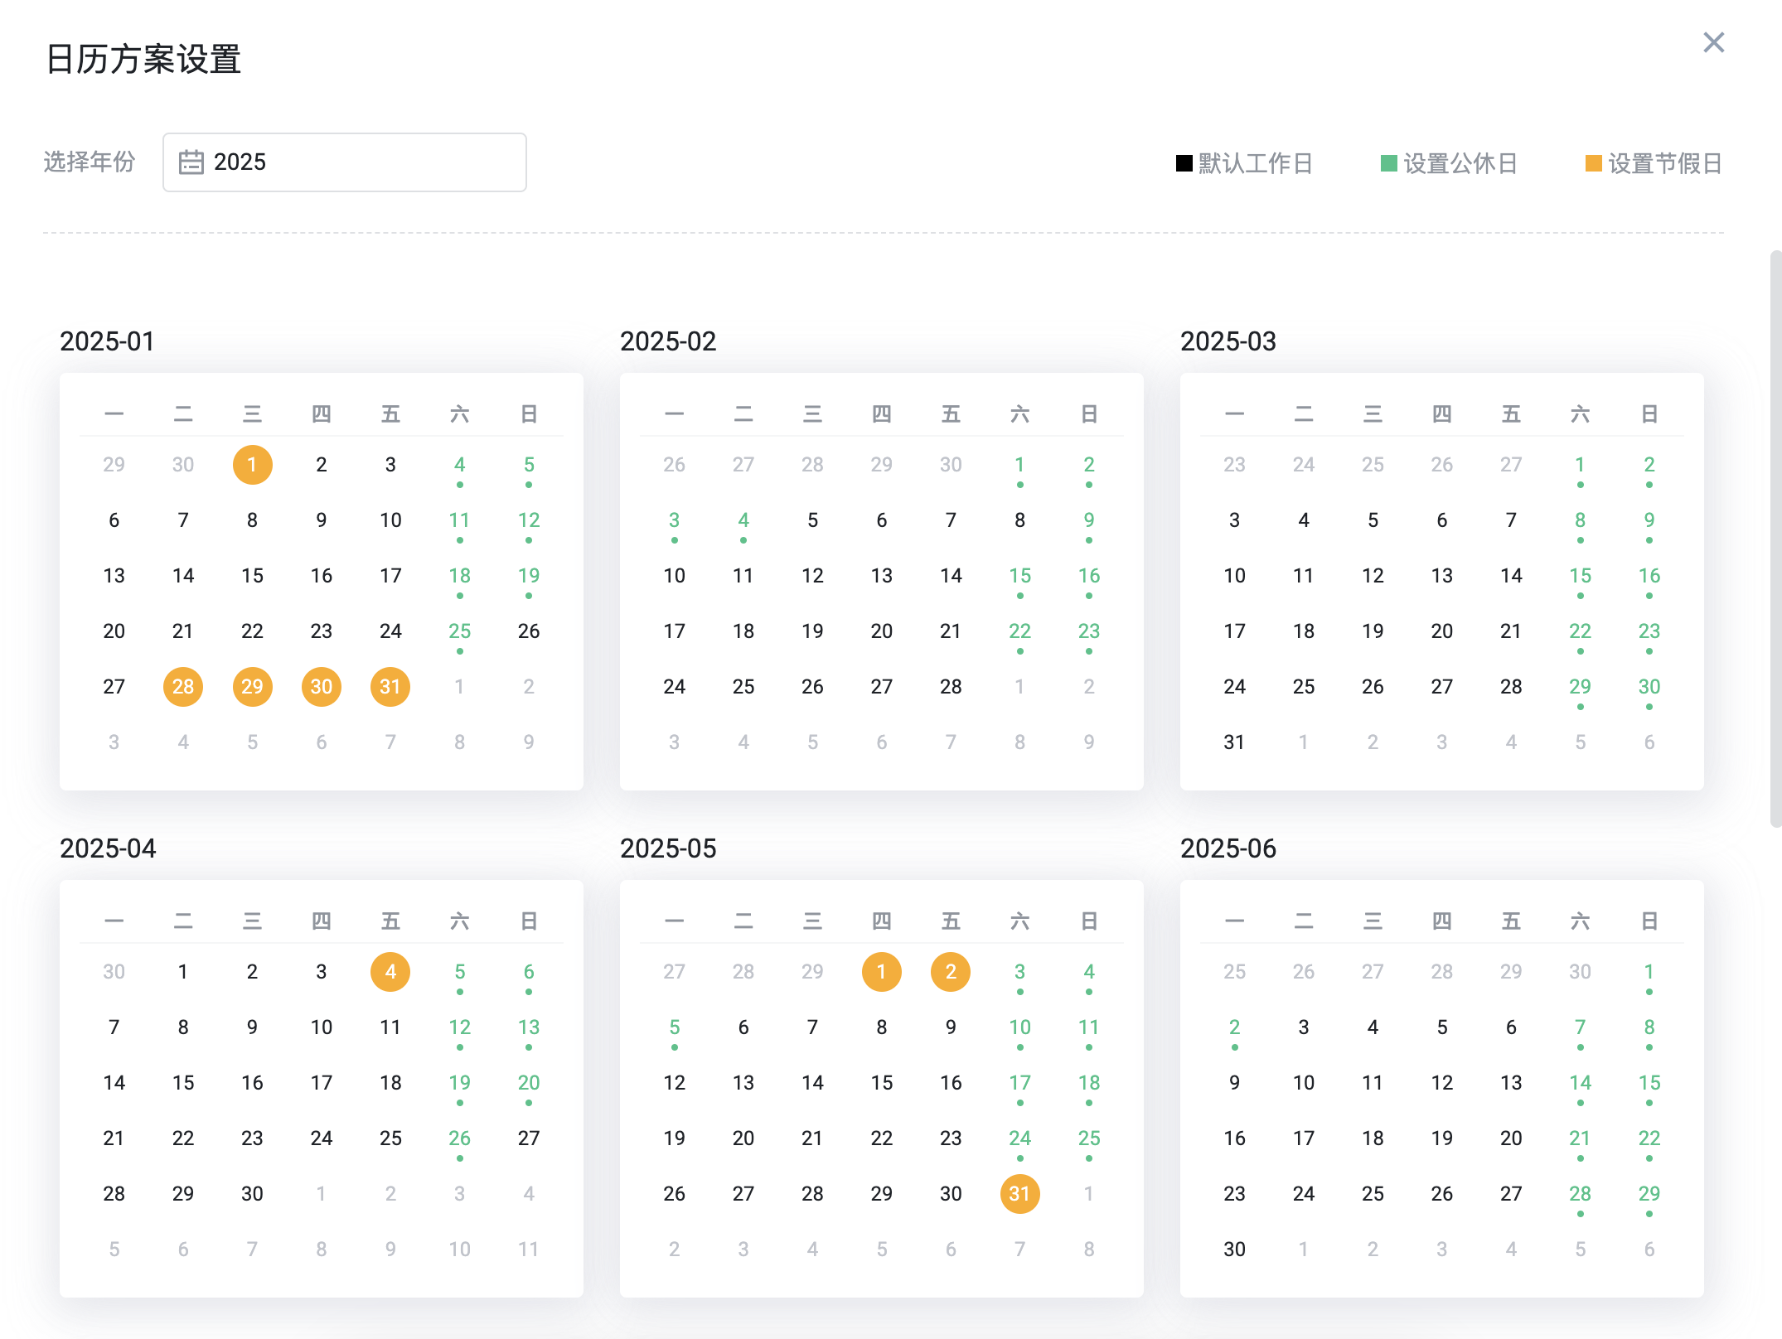
Task: Select the 设置公休日 legend label
Action: coord(1460,163)
